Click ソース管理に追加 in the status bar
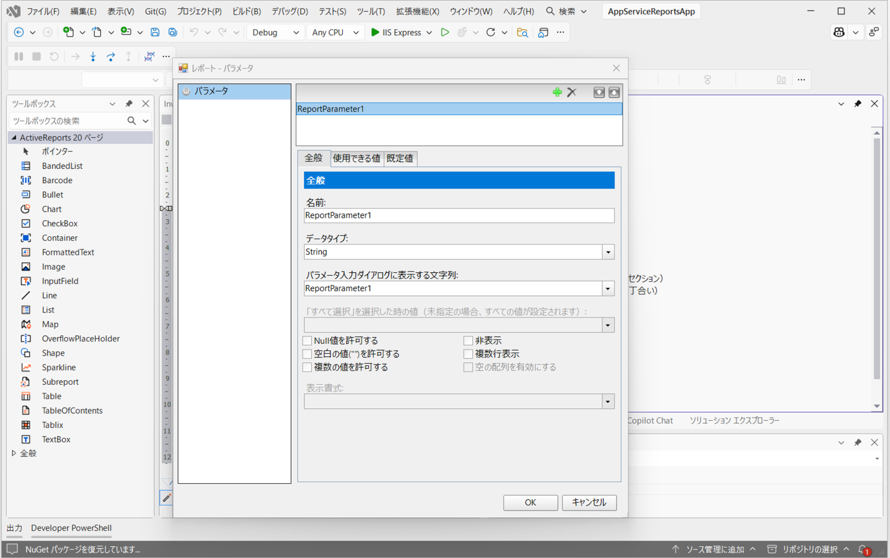 (x=715, y=549)
